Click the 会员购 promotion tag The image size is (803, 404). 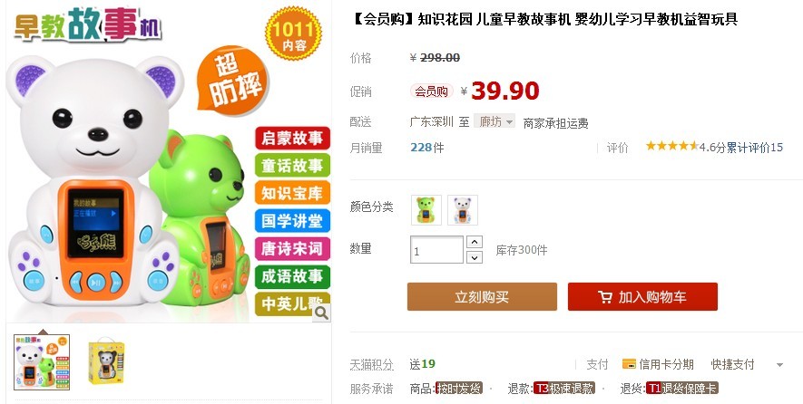point(431,91)
